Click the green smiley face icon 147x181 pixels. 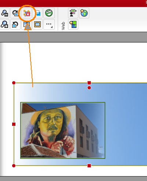49,13
